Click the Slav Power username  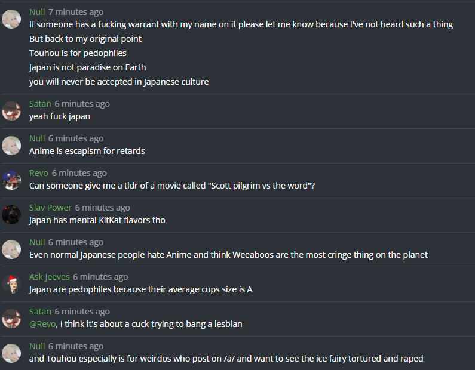(x=50, y=208)
